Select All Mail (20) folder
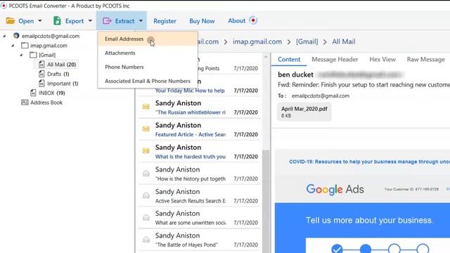The width and height of the screenshot is (450, 253). click(61, 65)
